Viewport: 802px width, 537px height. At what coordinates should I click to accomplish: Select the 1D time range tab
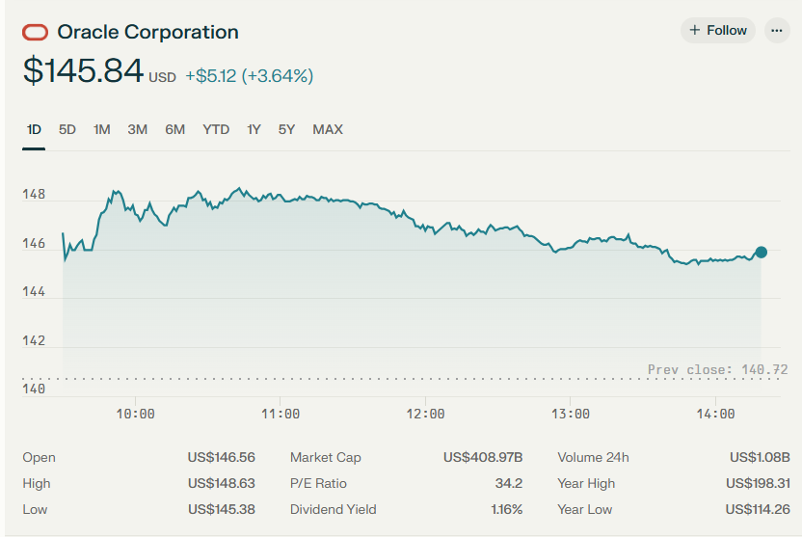coord(34,130)
